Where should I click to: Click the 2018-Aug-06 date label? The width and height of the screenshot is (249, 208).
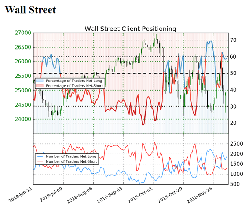[80, 195]
